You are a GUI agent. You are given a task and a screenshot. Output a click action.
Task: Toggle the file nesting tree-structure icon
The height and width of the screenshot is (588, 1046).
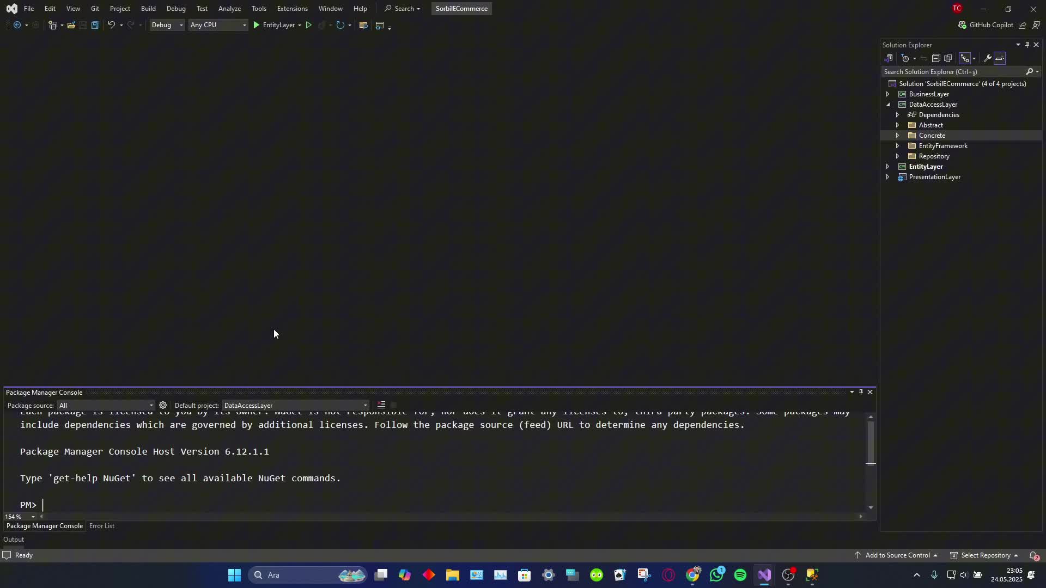click(965, 58)
